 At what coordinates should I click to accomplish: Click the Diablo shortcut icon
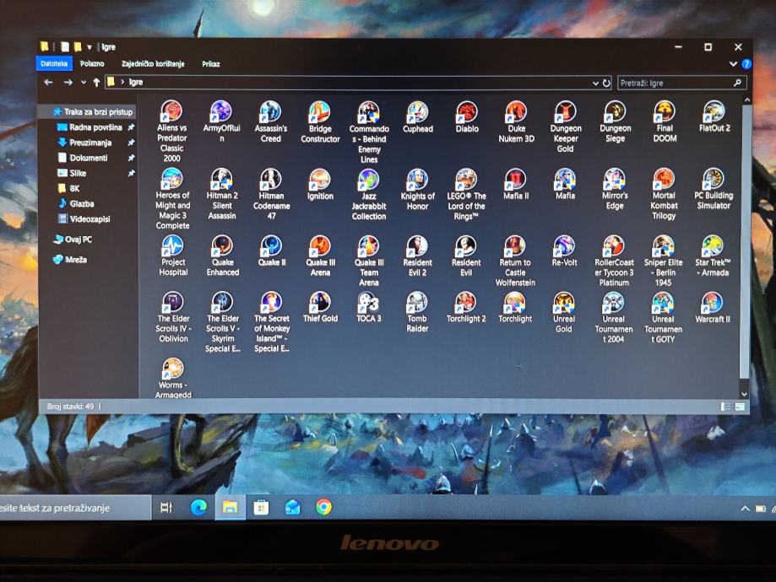467,117
